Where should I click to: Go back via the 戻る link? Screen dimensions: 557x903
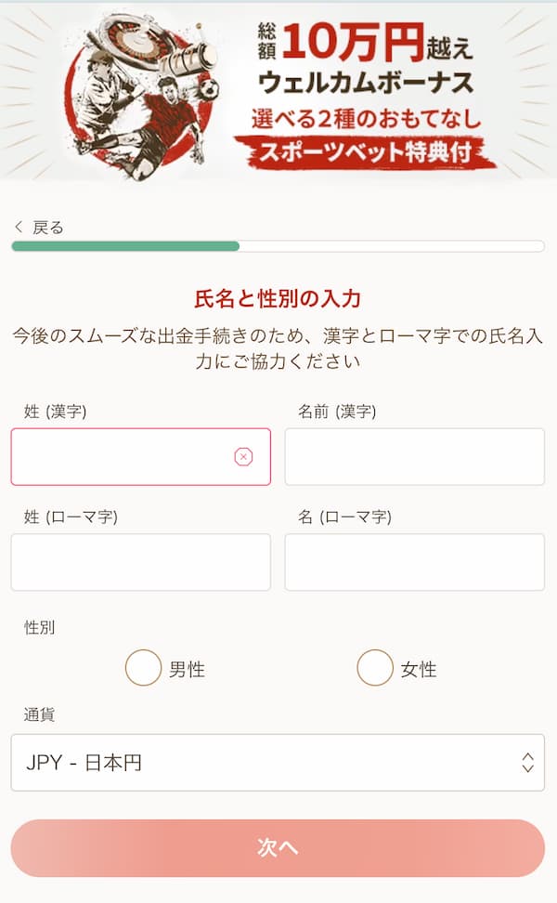click(x=47, y=228)
